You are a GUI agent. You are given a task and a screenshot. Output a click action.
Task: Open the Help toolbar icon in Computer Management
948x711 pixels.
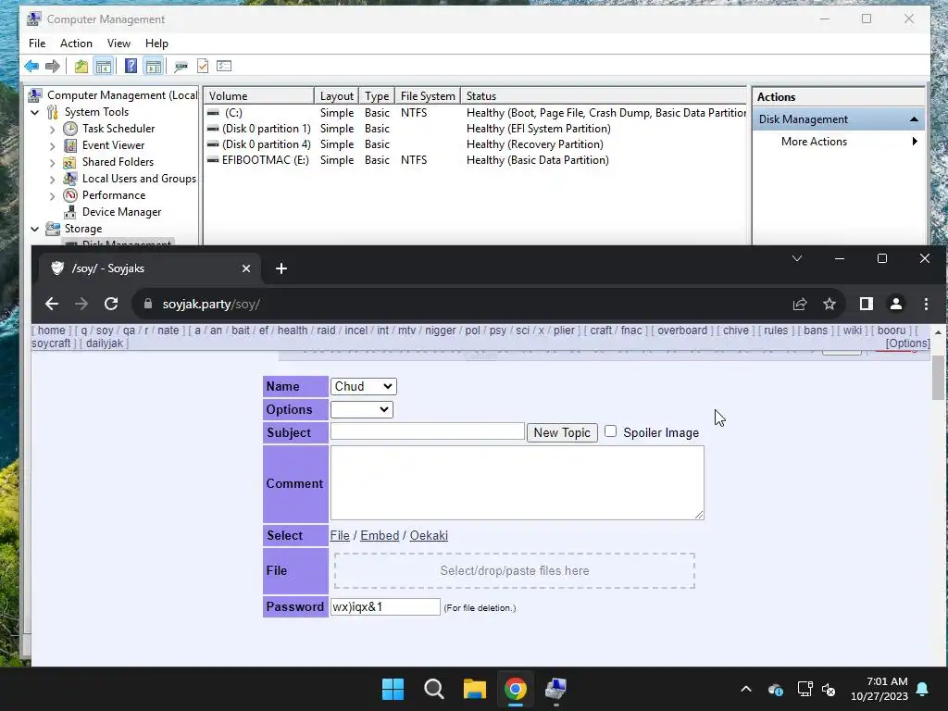(131, 66)
